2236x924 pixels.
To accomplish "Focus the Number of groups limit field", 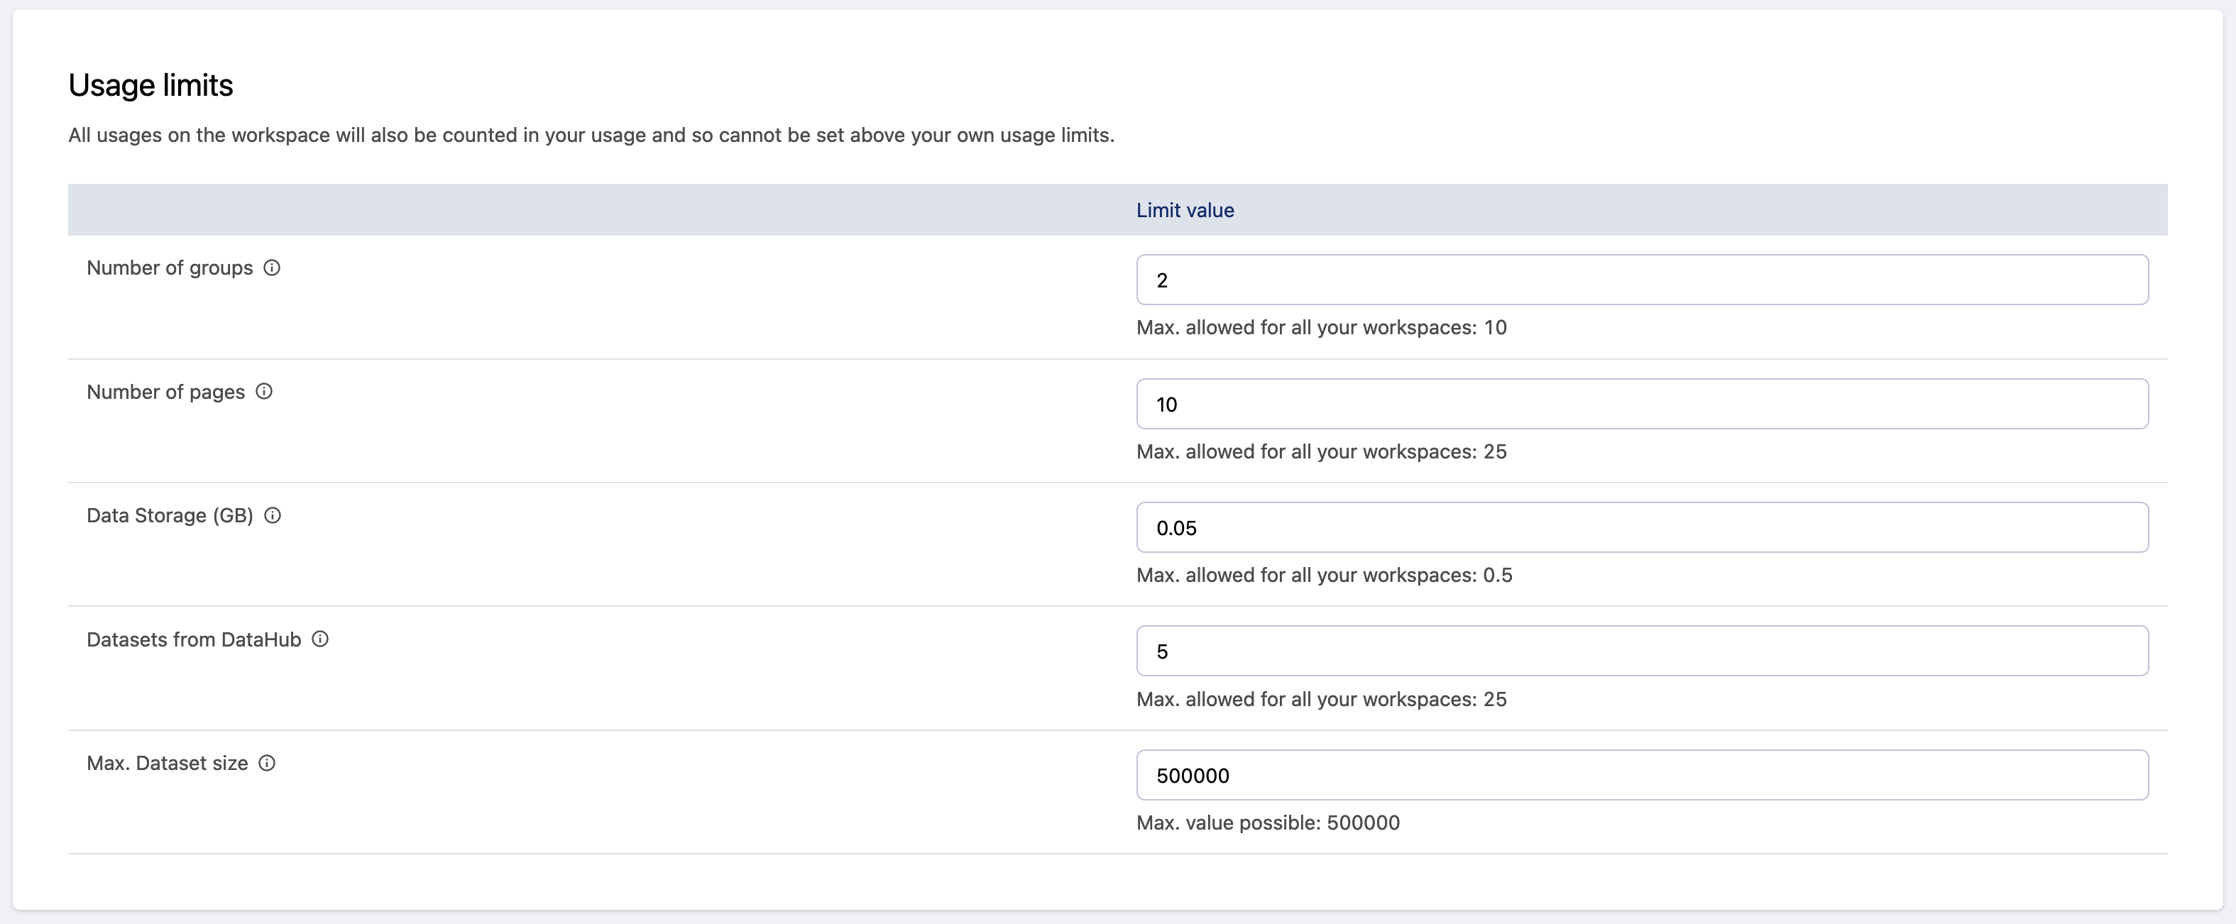I will 1641,280.
